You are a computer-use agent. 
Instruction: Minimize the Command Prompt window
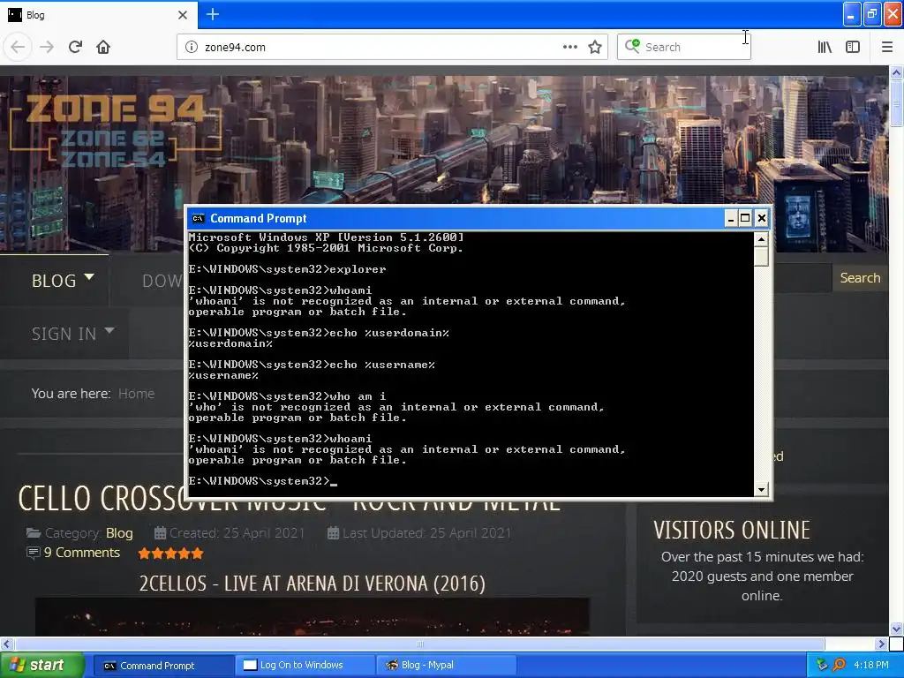(x=730, y=218)
